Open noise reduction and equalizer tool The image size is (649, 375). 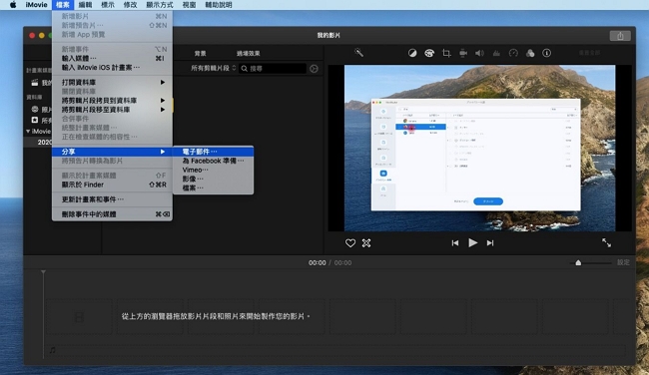(x=496, y=53)
